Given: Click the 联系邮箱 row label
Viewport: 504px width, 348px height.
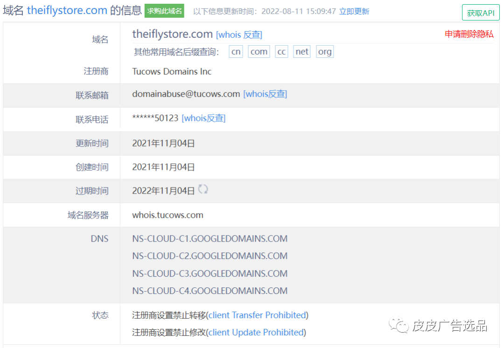Looking at the screenshot, I should coord(92,96).
